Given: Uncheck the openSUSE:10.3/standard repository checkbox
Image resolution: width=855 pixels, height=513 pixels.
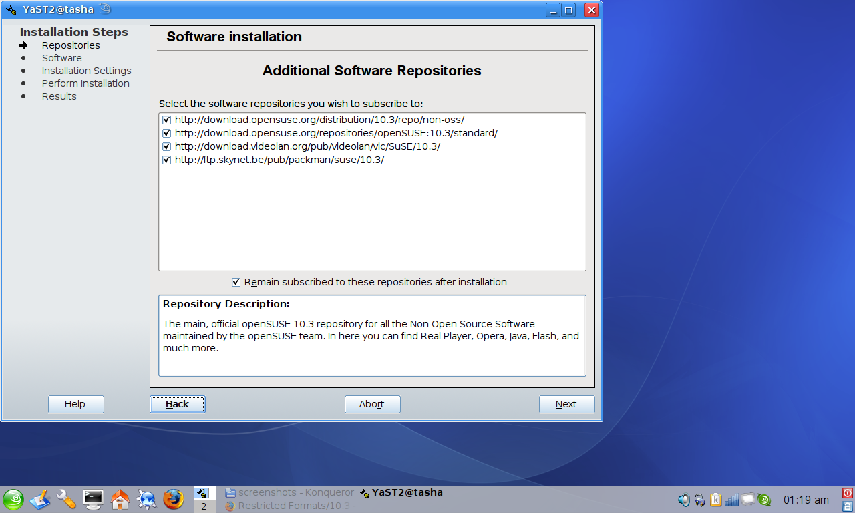Looking at the screenshot, I should pyautogui.click(x=167, y=134).
